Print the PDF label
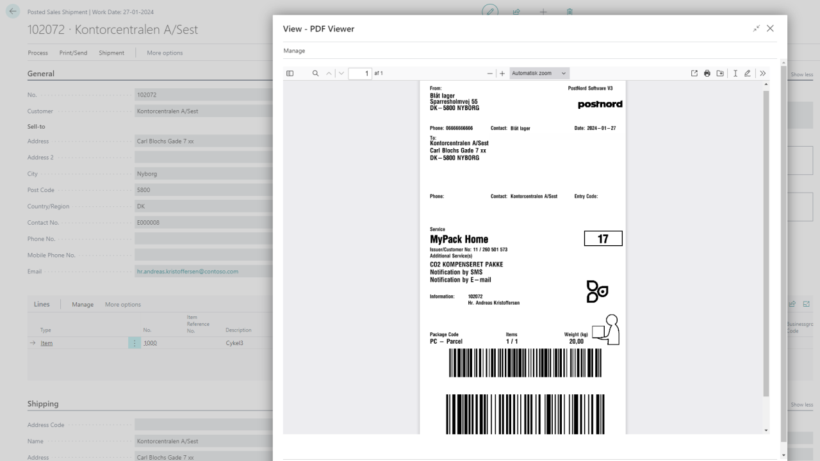The image size is (820, 461). pyautogui.click(x=707, y=74)
